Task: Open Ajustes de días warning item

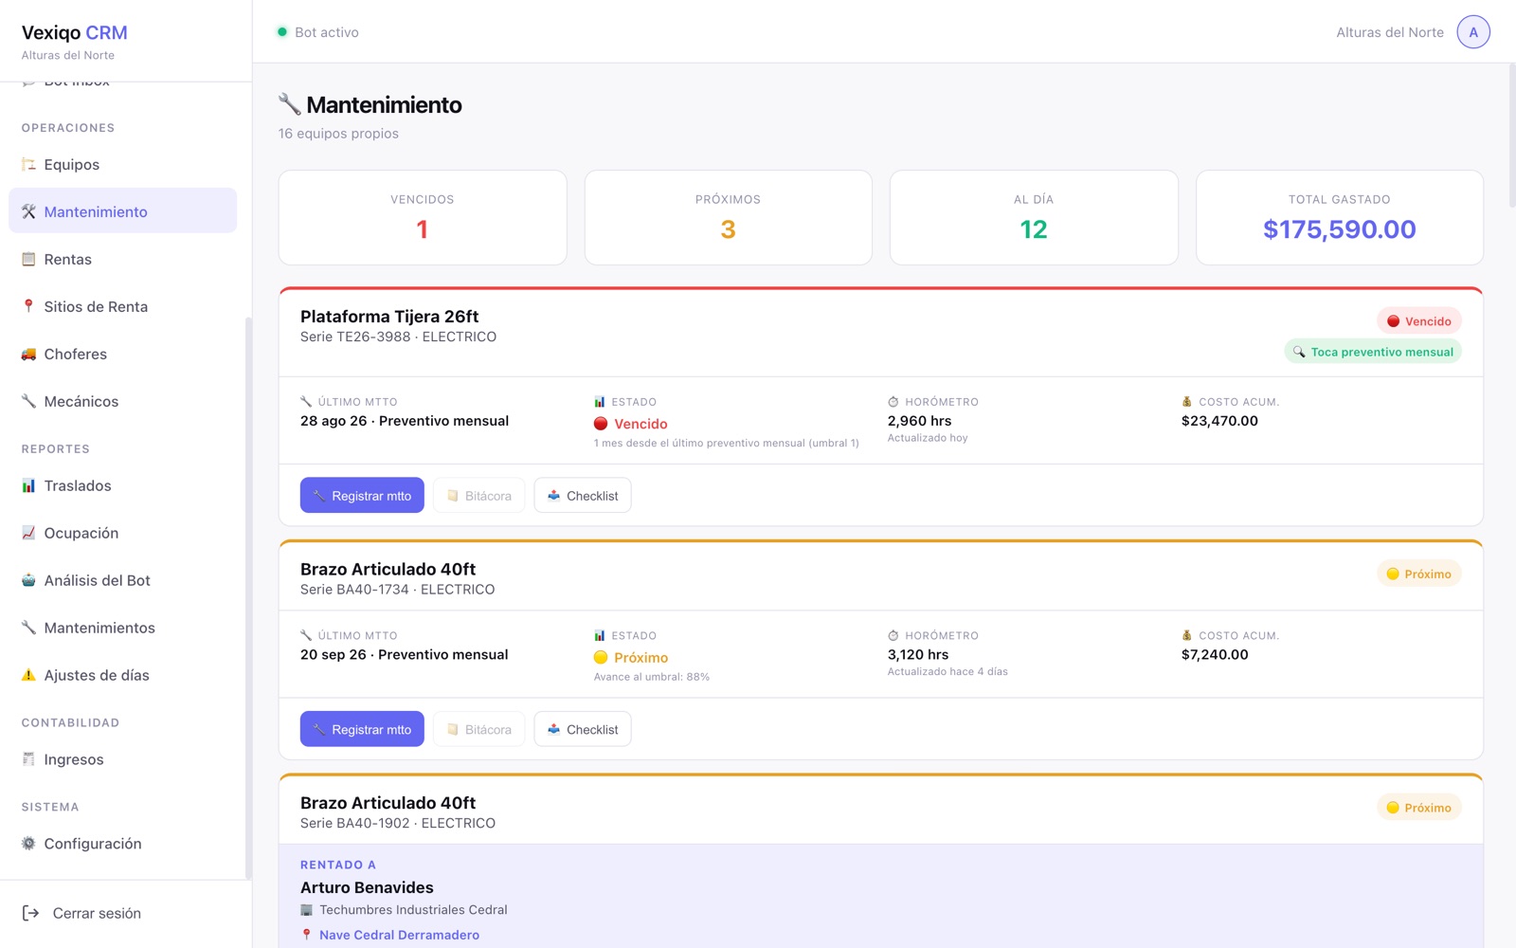Action: pyautogui.click(x=123, y=675)
